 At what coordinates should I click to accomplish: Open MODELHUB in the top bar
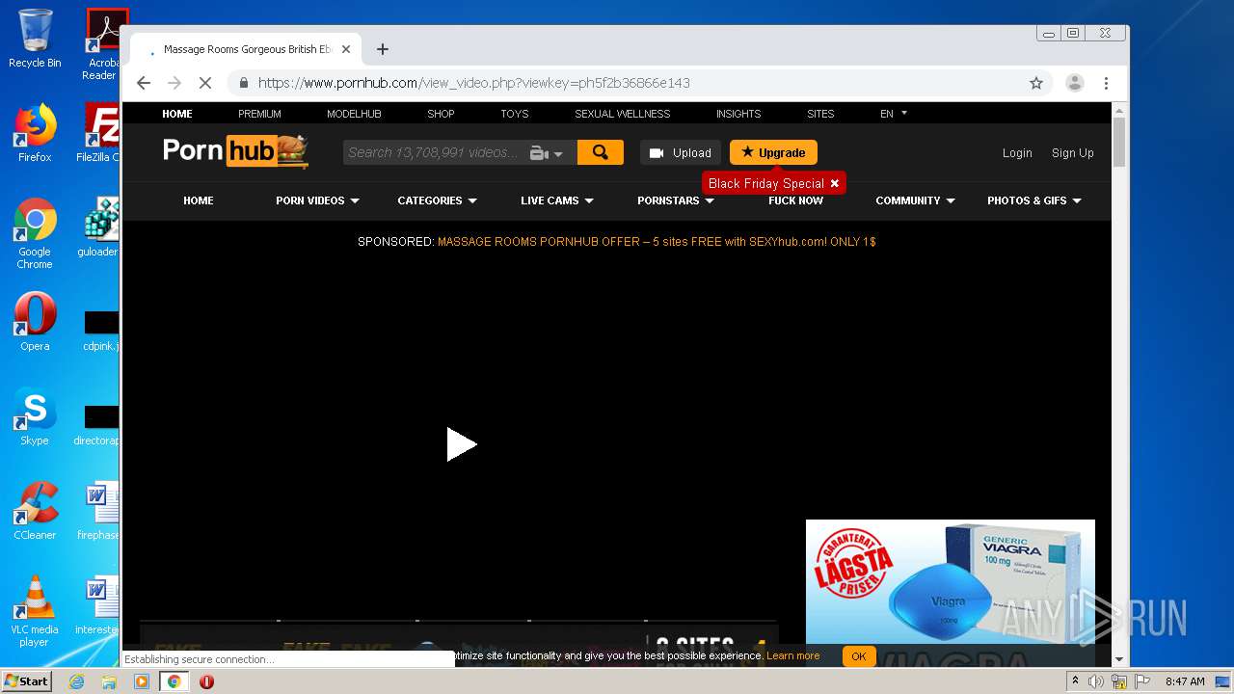(354, 114)
